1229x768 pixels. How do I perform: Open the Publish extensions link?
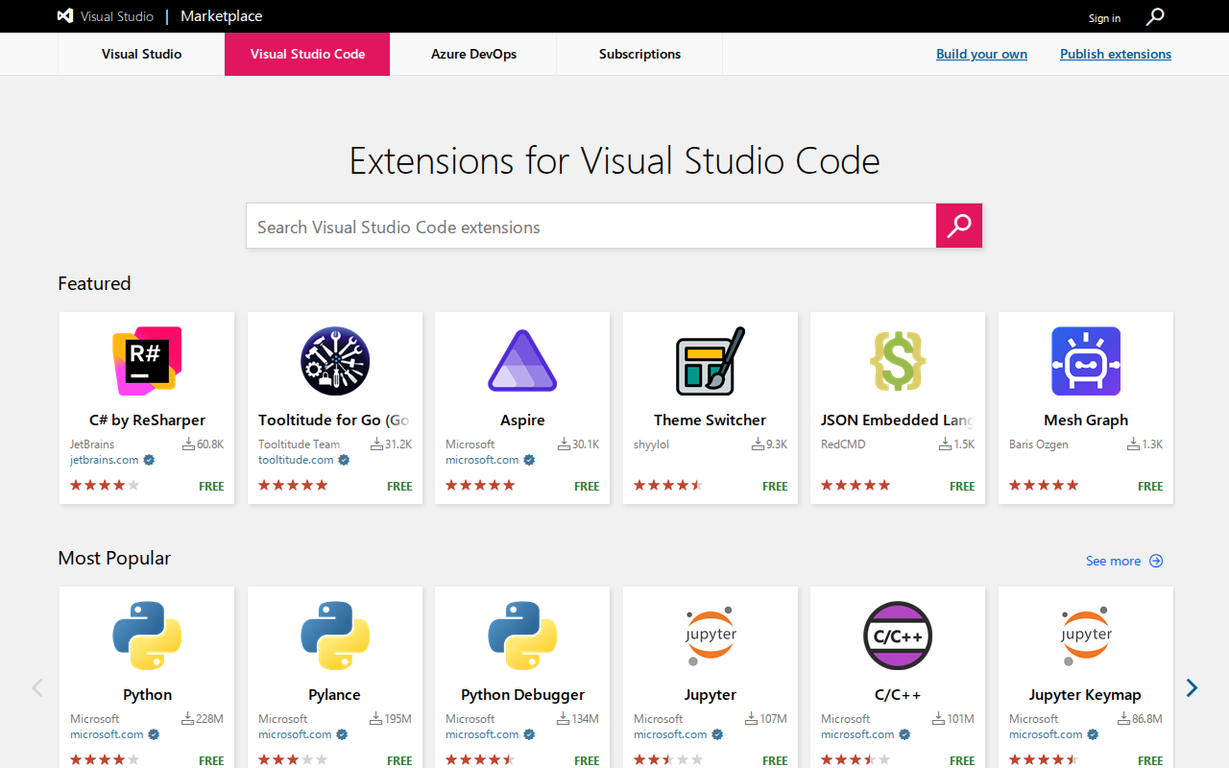(x=1116, y=54)
